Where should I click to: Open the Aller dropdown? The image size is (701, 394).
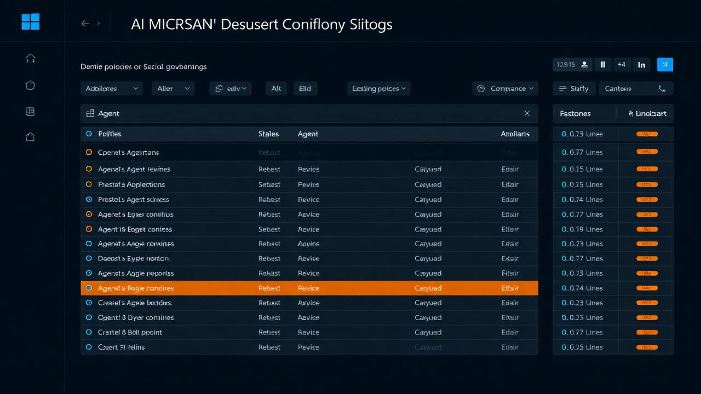(x=173, y=89)
